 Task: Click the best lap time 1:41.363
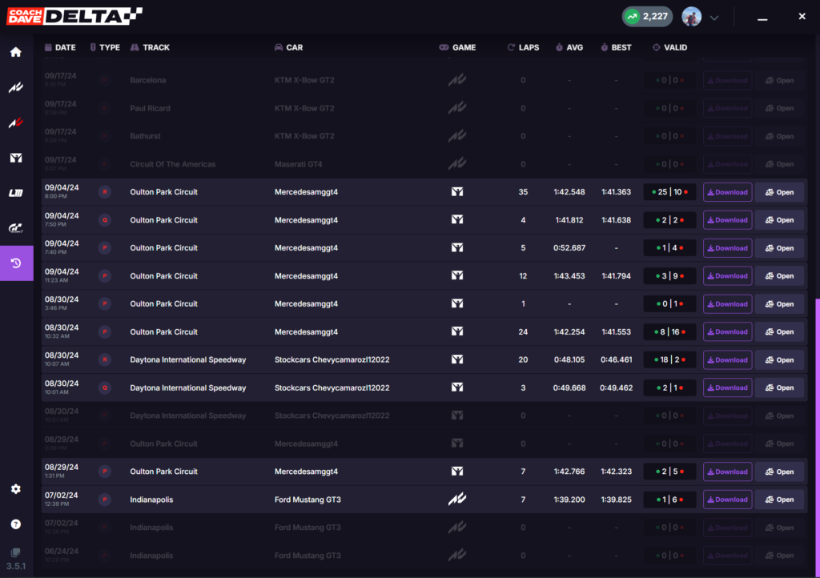pos(616,192)
